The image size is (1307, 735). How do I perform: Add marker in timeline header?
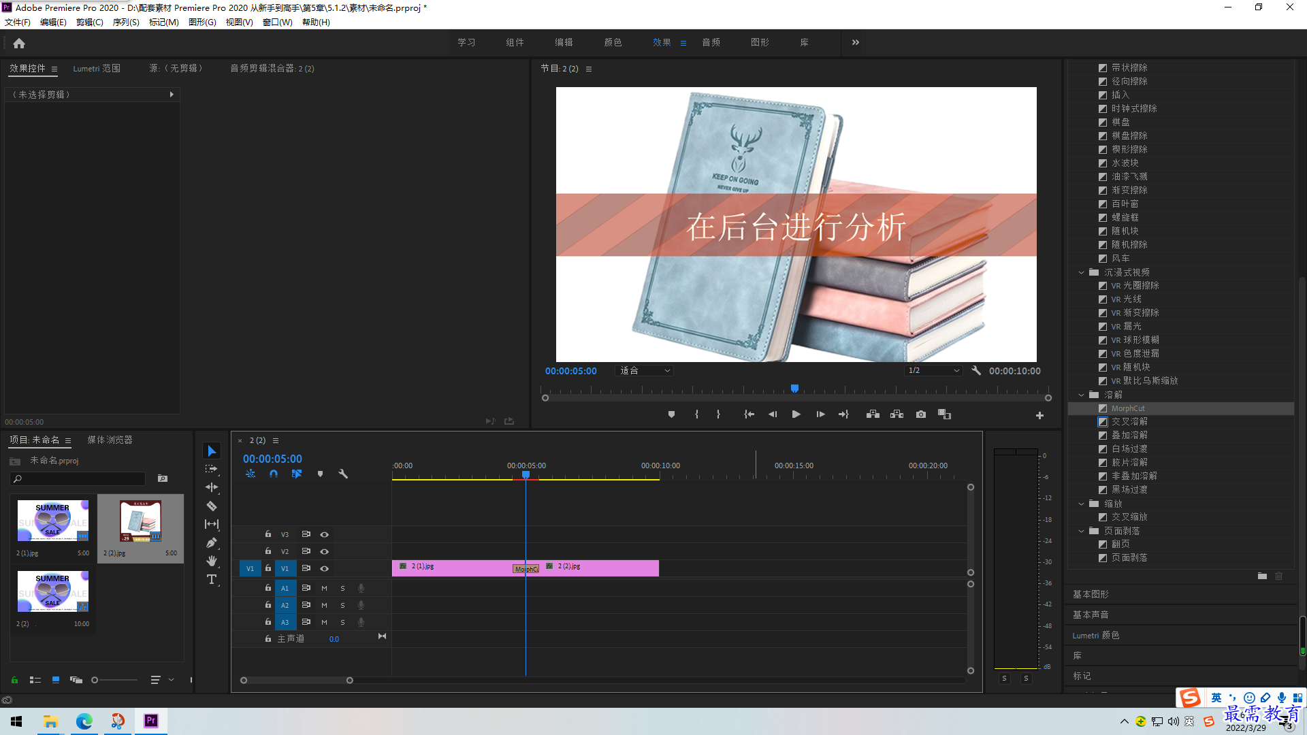(320, 474)
